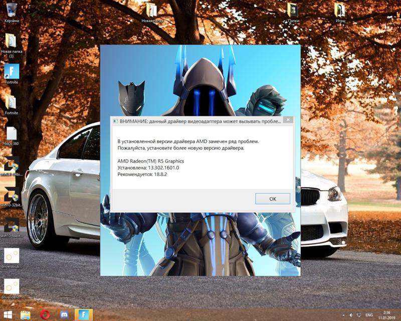This screenshot has height=321, width=401.
Task: Open the clock showing 11.01.2019
Action: pos(387,315)
